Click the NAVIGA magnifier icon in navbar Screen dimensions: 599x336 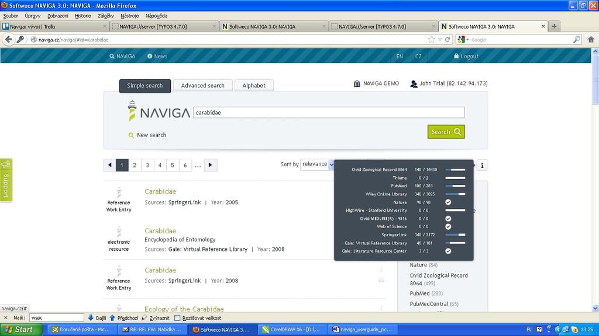click(x=112, y=56)
